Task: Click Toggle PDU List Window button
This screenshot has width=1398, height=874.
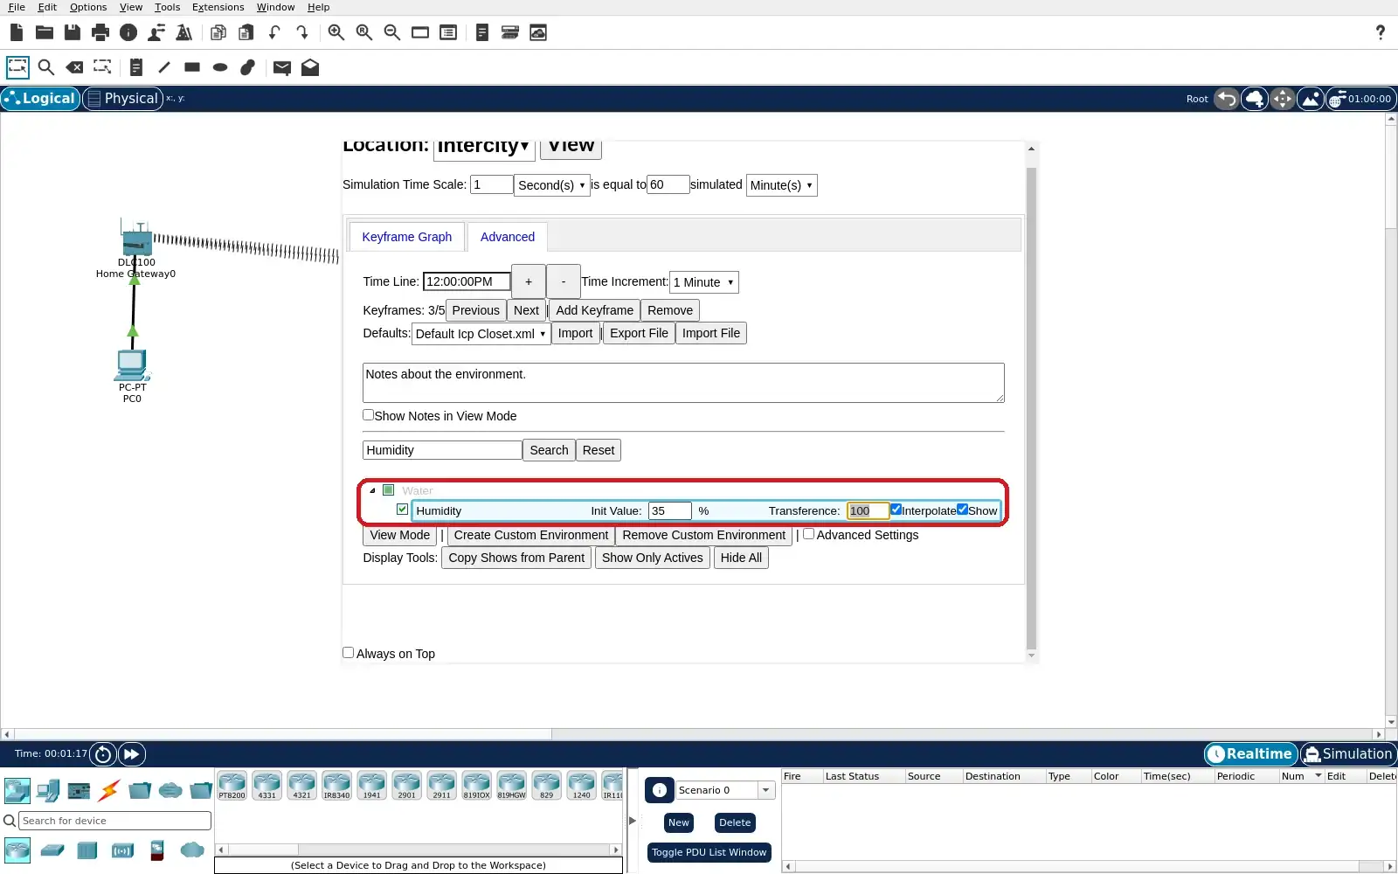Action: click(709, 852)
